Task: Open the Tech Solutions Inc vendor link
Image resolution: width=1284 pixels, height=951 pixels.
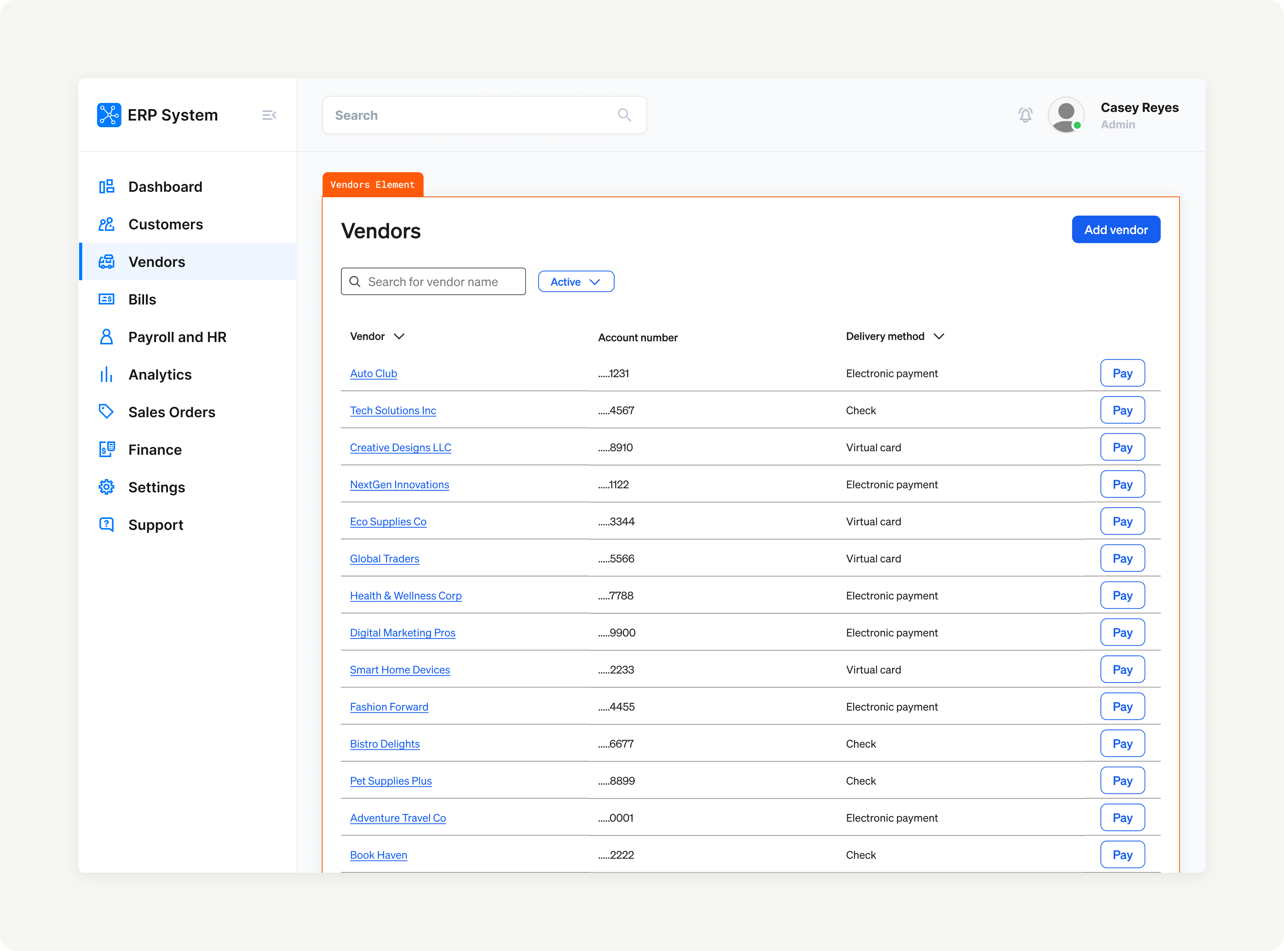Action: 393,411
